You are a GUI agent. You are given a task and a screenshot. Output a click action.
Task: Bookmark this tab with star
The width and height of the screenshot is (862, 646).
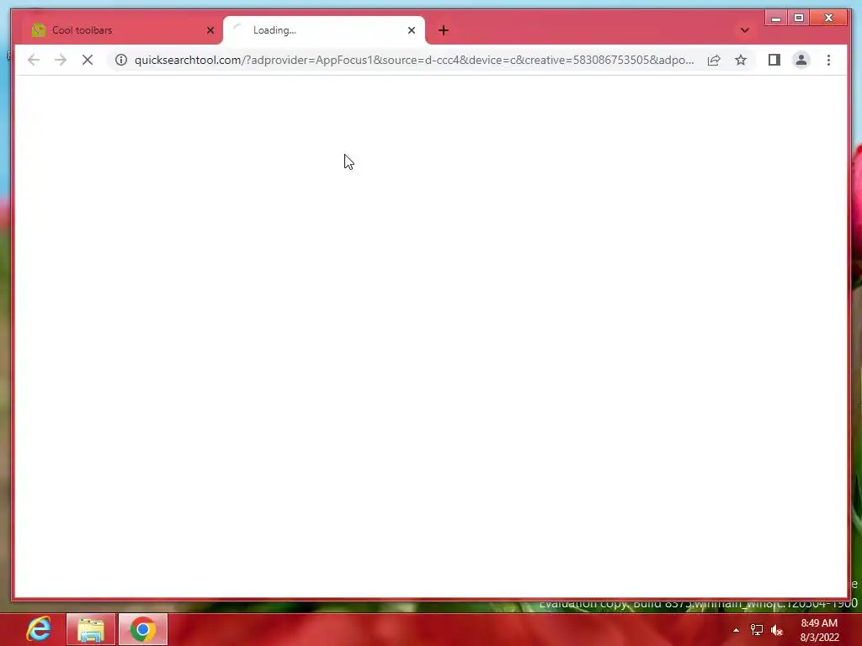pyautogui.click(x=741, y=60)
